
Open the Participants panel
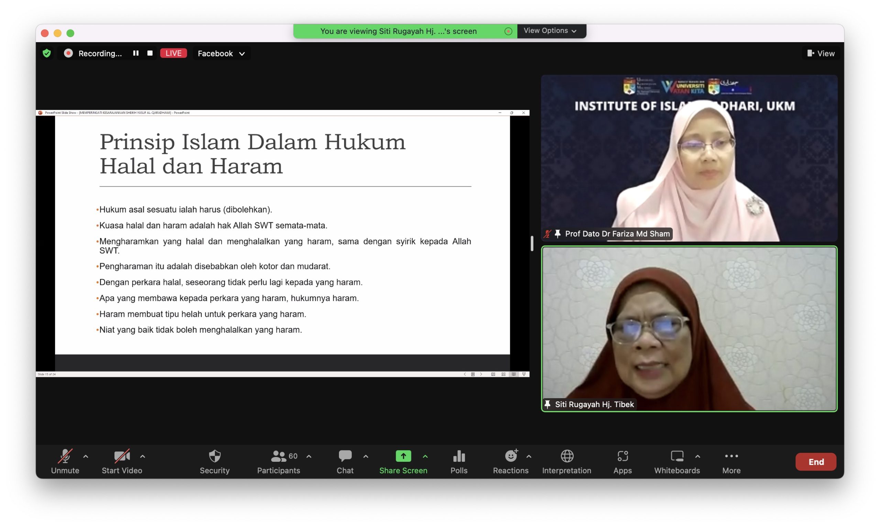pyautogui.click(x=278, y=457)
